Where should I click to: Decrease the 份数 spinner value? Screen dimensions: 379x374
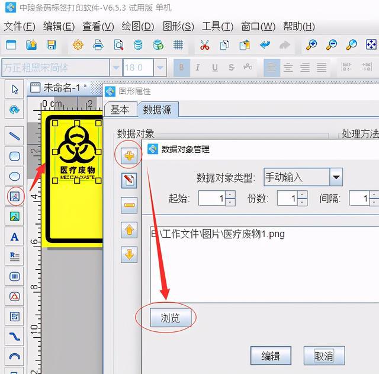(303, 202)
